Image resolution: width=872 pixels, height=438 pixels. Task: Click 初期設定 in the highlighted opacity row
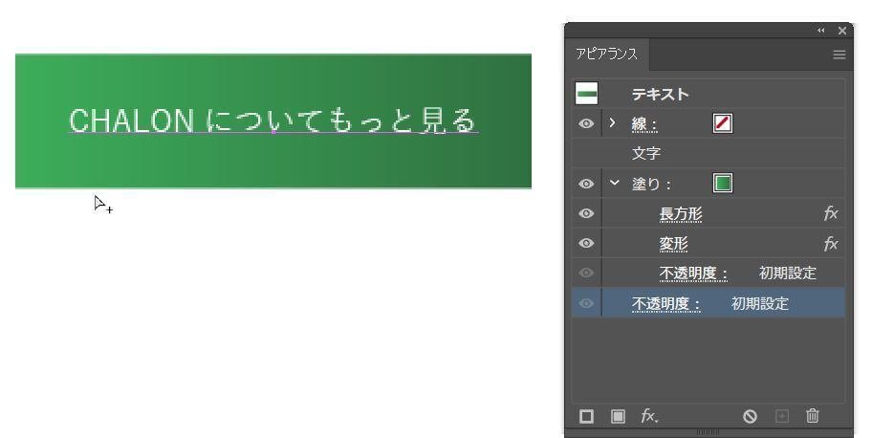pos(760,304)
